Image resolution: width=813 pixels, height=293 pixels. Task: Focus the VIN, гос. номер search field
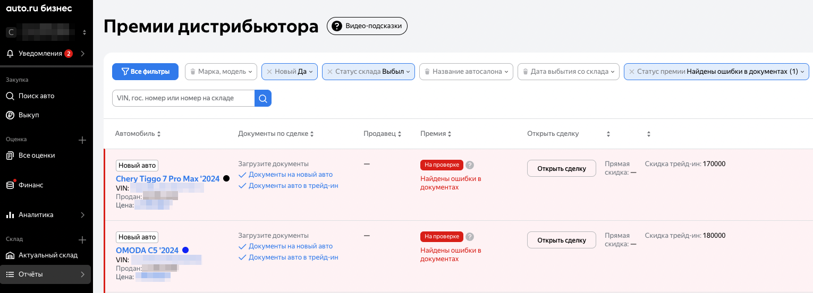[x=183, y=98]
